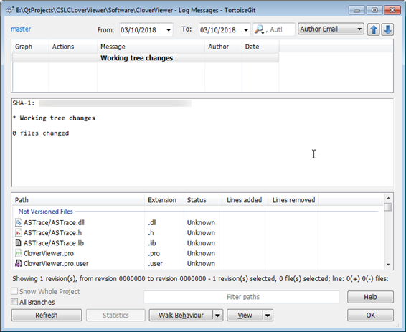Click the Showing 1 revision(s) status text

tap(200, 279)
